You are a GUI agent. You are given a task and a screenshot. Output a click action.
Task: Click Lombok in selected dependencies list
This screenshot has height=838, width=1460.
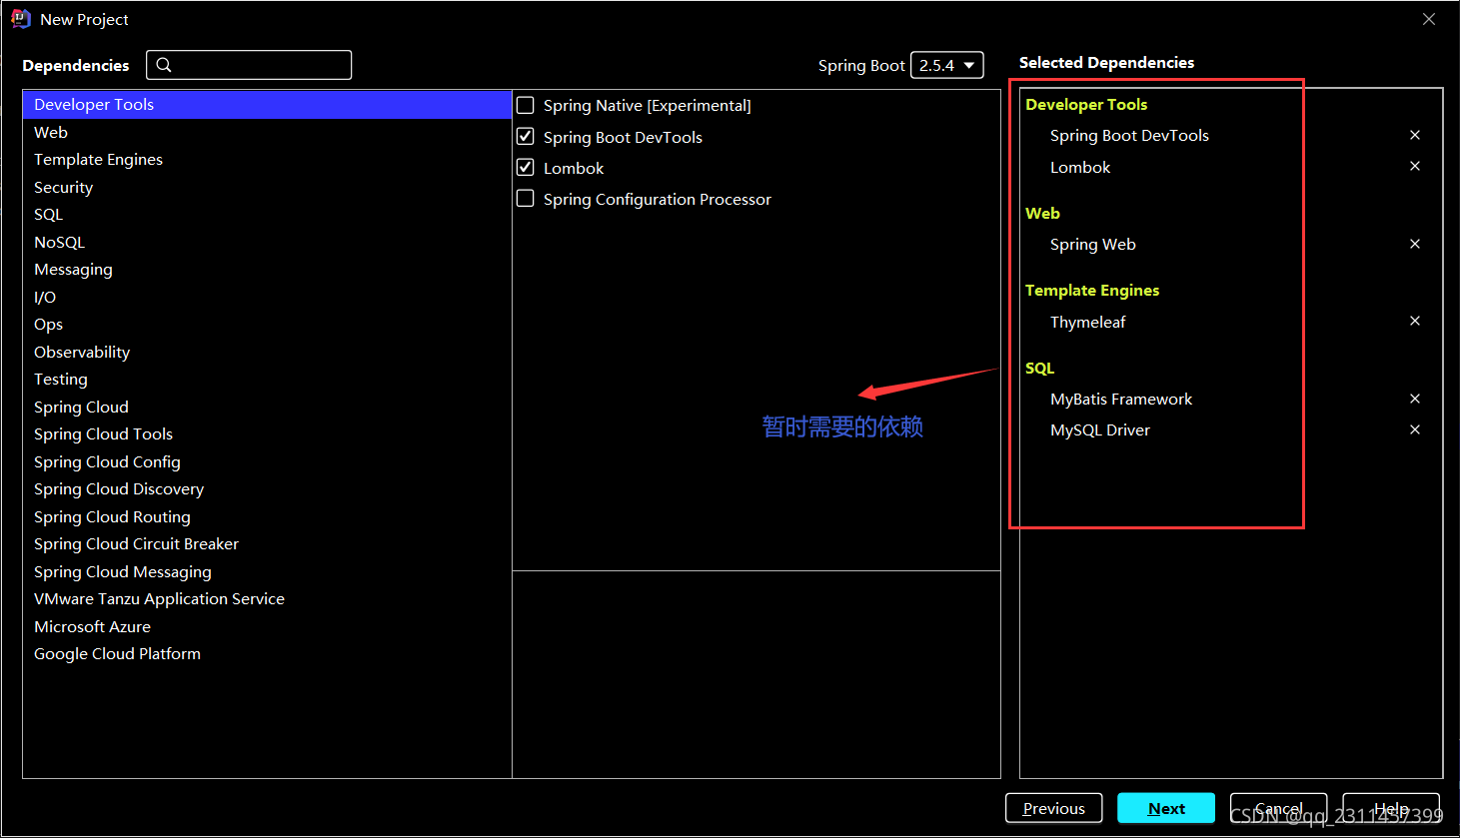(x=1080, y=167)
